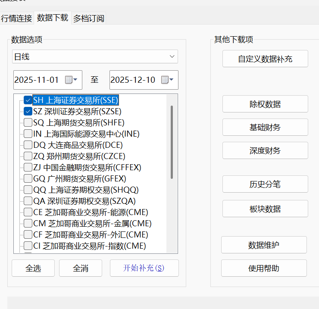Open the end date calendar picker icon
Image resolution: width=319 pixels, height=309 pixels.
click(167, 80)
